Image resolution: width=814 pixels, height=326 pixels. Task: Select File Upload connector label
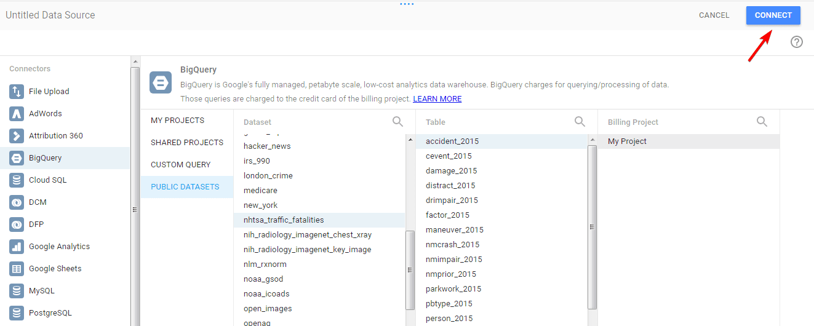49,92
